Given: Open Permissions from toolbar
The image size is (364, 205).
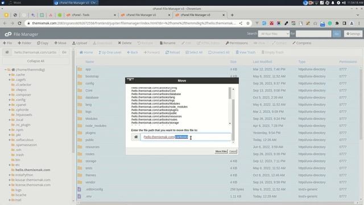Looking at the screenshot, I should click(237, 43).
